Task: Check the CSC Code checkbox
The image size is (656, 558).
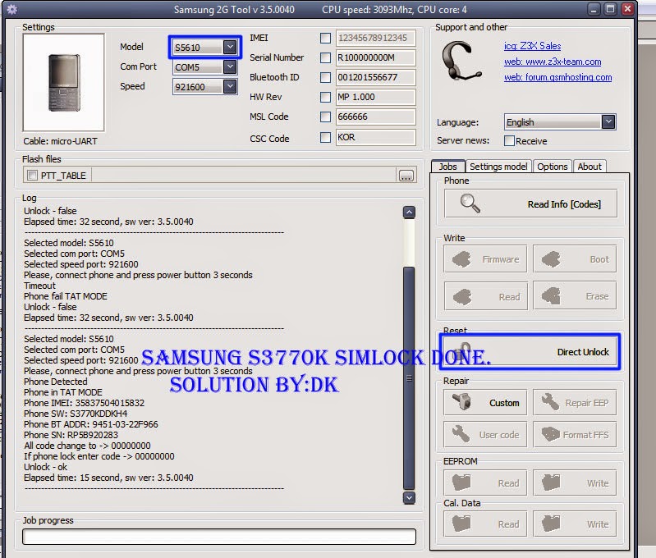Action: click(325, 137)
